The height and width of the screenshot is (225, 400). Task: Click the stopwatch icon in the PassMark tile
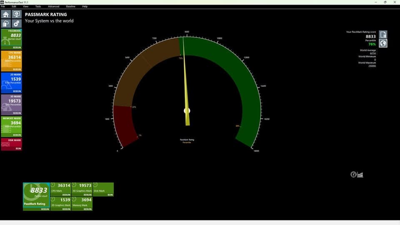pos(5,41)
